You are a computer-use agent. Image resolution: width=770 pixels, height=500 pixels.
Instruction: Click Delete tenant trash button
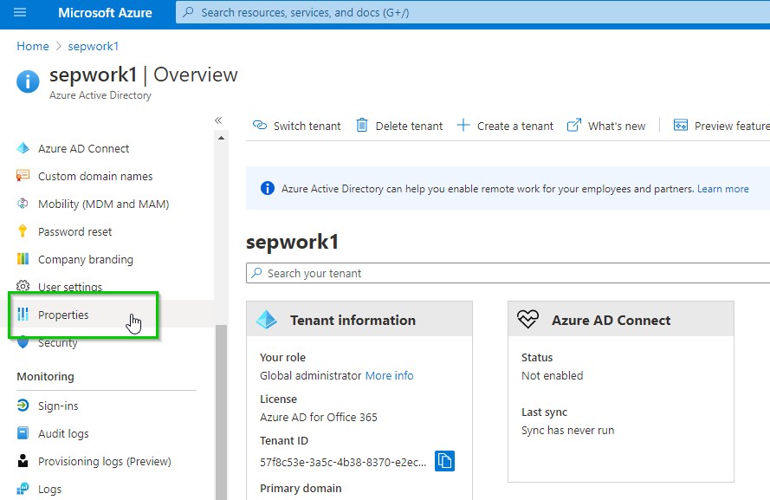coord(399,126)
